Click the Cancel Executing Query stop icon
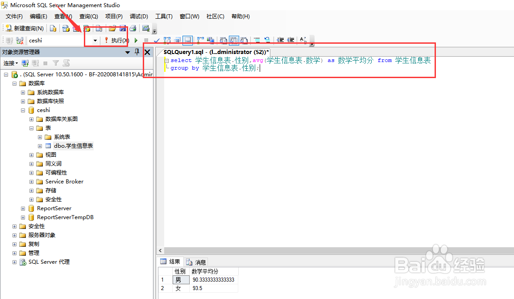This screenshot has height=299, width=514. [x=146, y=40]
